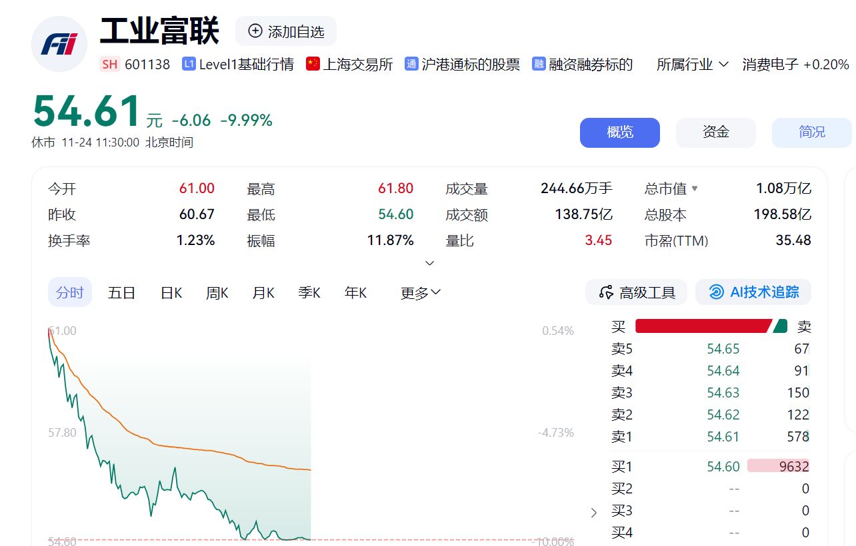Select the 五日 chart period
The width and height of the screenshot is (856, 546).
(121, 293)
